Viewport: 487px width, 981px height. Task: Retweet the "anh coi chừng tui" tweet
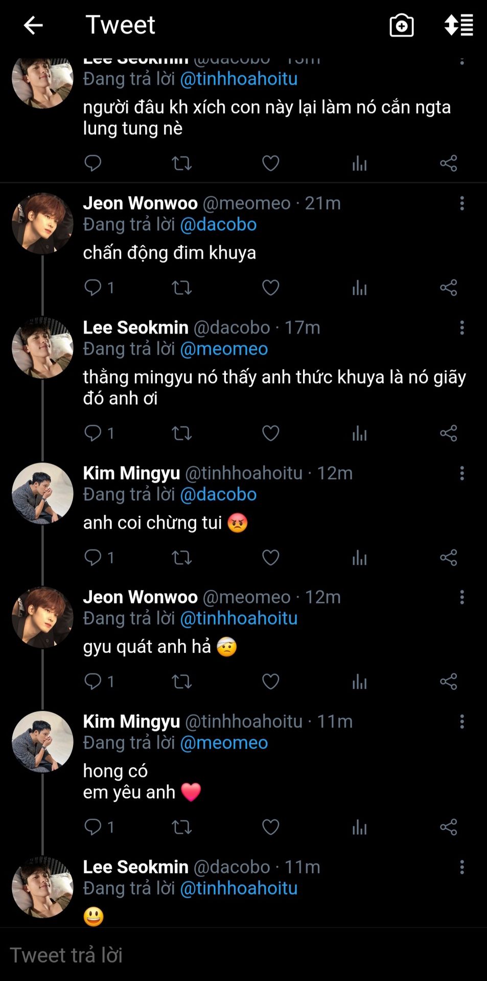click(181, 557)
